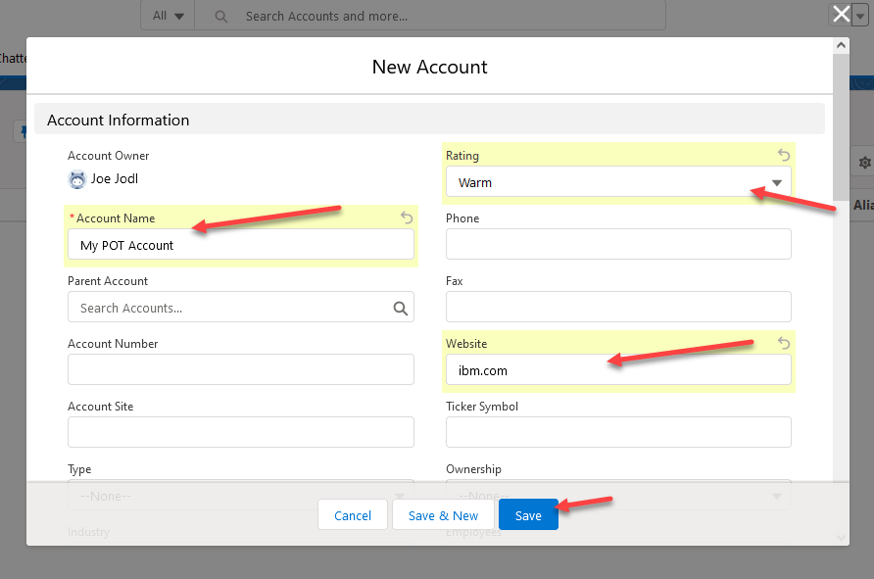Expand the All search scope dropdown

pyautogui.click(x=168, y=16)
